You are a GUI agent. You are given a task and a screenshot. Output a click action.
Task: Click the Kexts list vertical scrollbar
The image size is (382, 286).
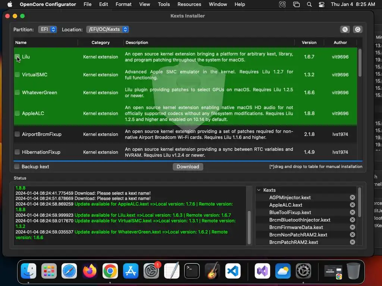click(x=360, y=202)
